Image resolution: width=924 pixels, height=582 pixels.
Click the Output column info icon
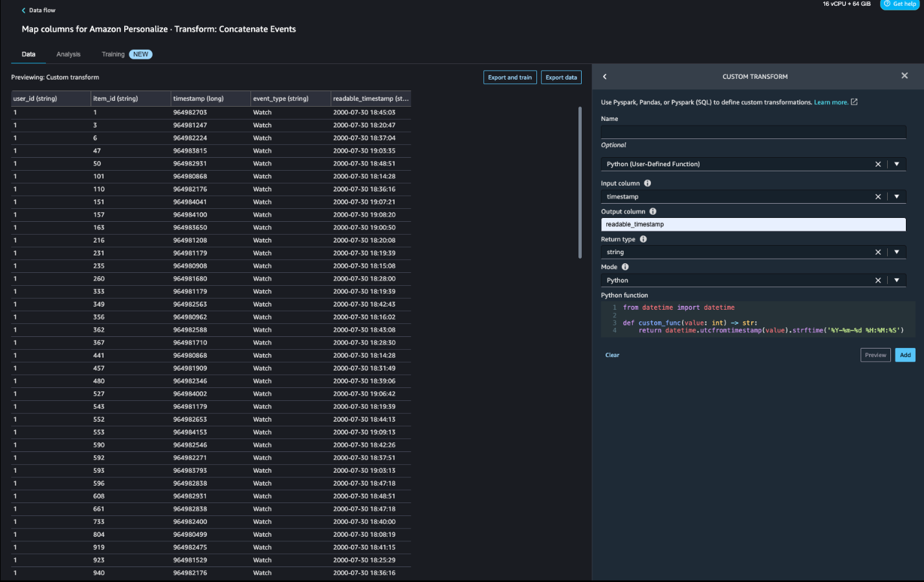tap(653, 211)
